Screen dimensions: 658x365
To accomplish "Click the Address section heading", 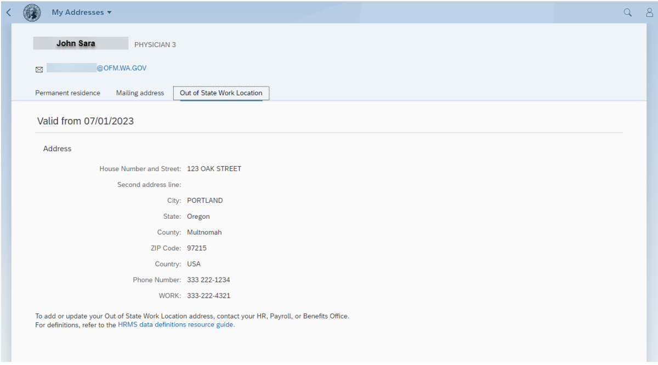I will pyautogui.click(x=57, y=149).
